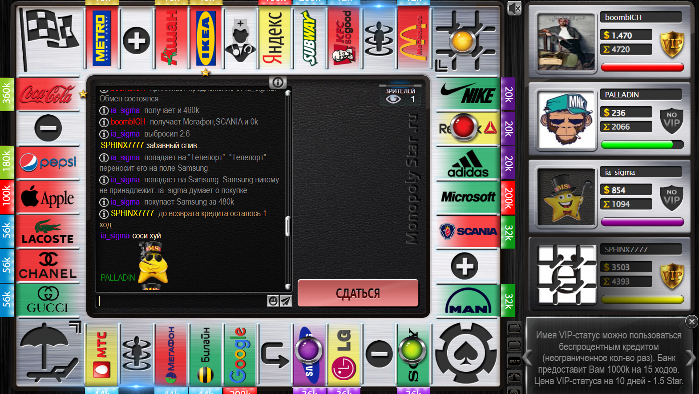Select the Chanel board cell

48,266
